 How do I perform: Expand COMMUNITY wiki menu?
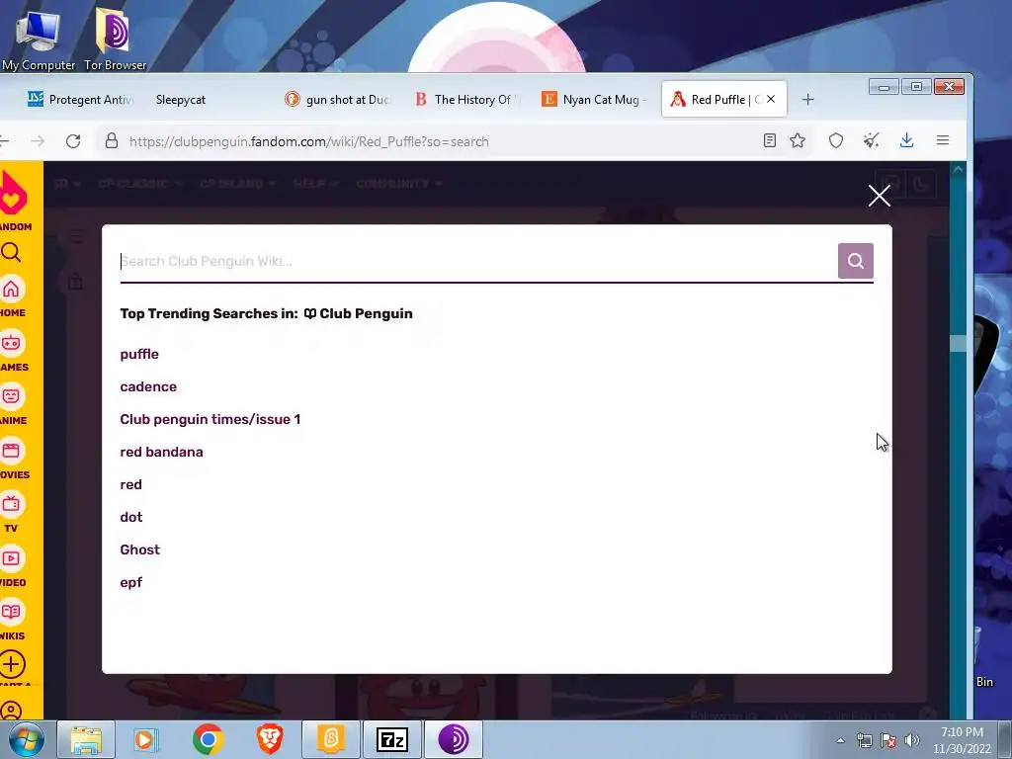pyautogui.click(x=399, y=184)
